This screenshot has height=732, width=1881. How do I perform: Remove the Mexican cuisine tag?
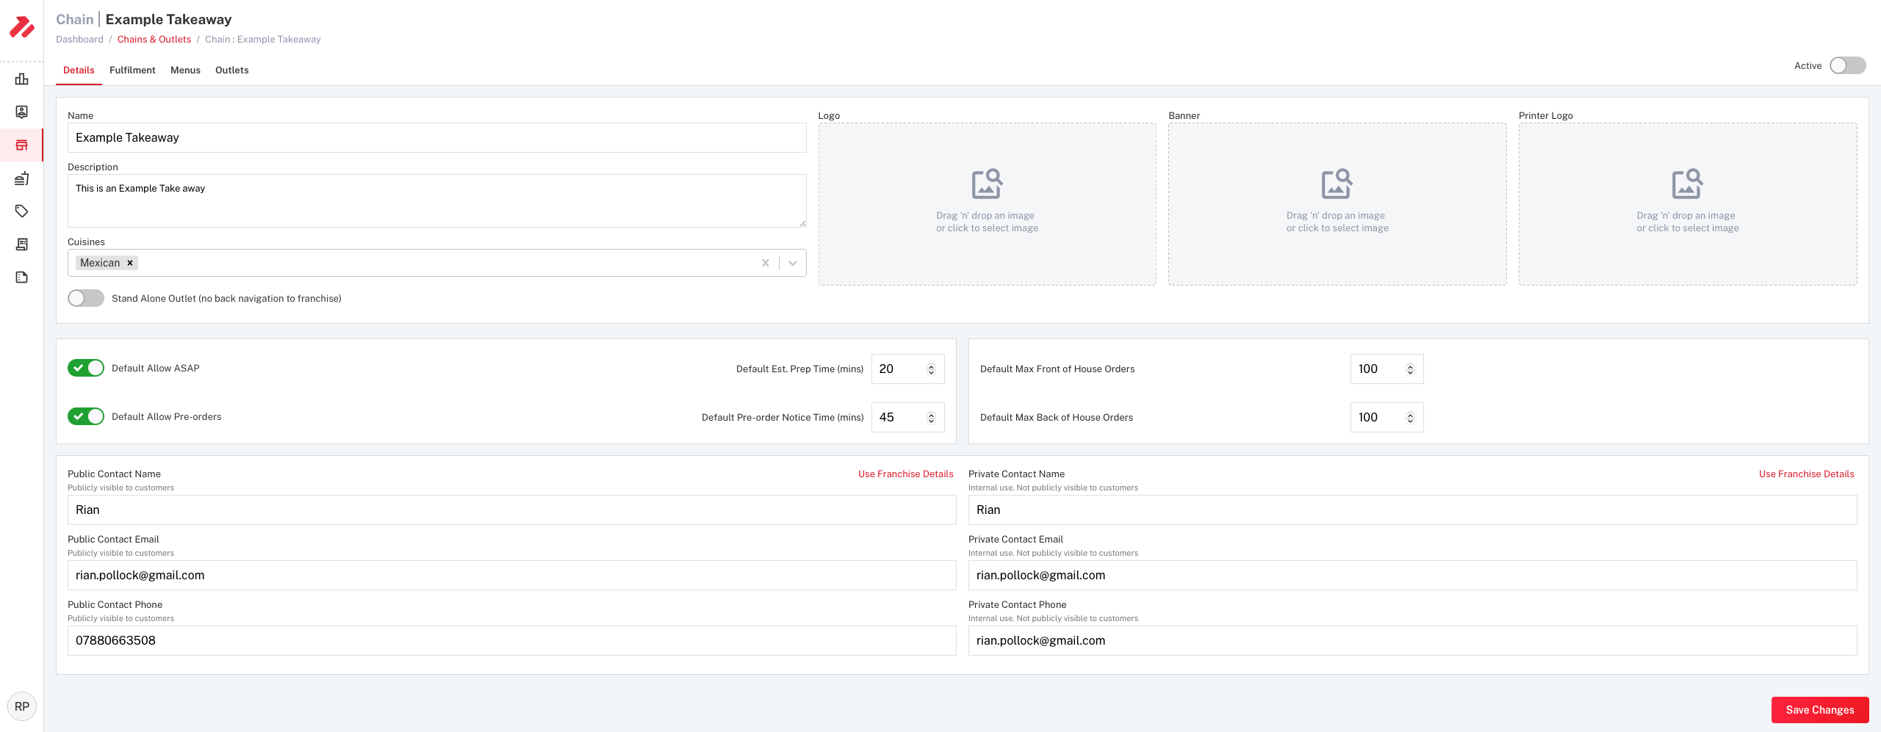pos(130,263)
